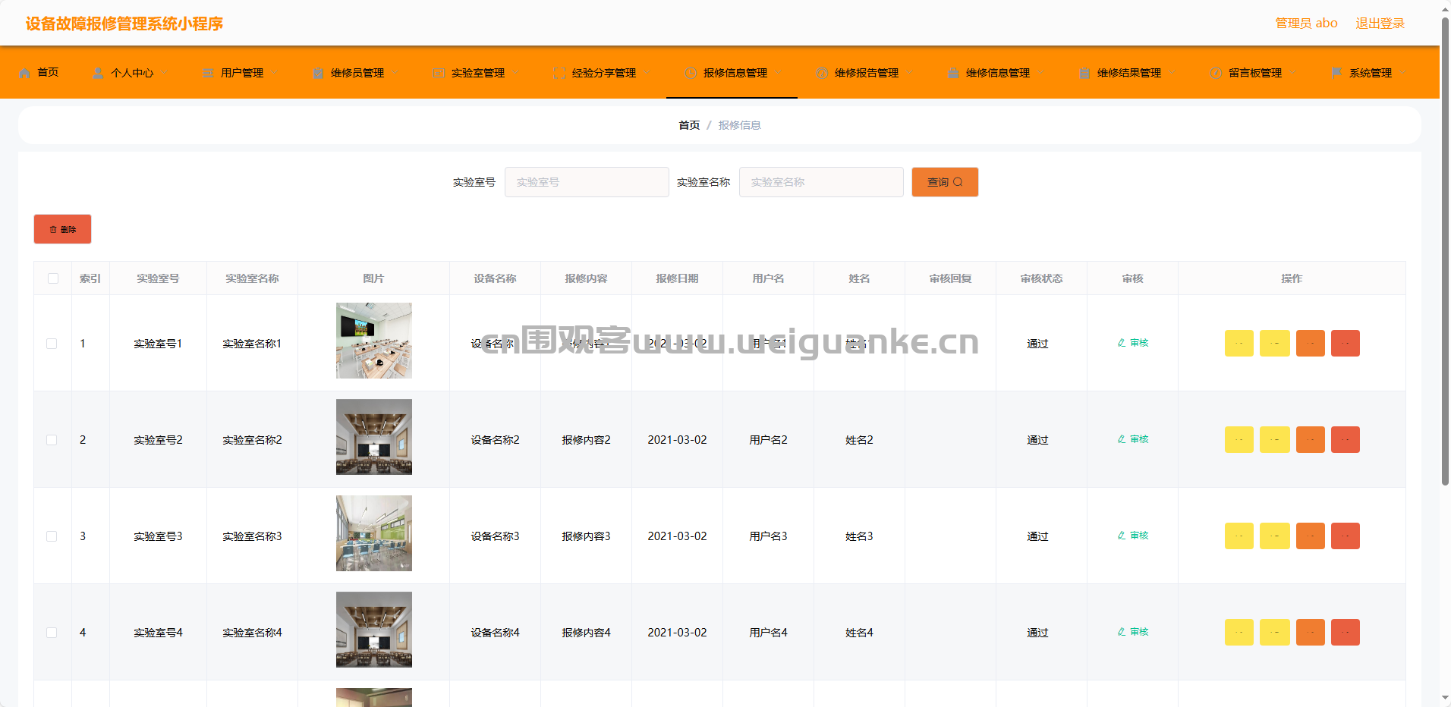Click the pencil 审核 icon in row 3
This screenshot has width=1451, height=707.
pyautogui.click(x=1122, y=536)
